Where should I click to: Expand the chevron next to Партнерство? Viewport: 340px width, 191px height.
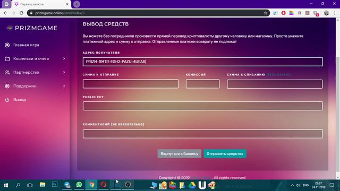[x=64, y=72]
